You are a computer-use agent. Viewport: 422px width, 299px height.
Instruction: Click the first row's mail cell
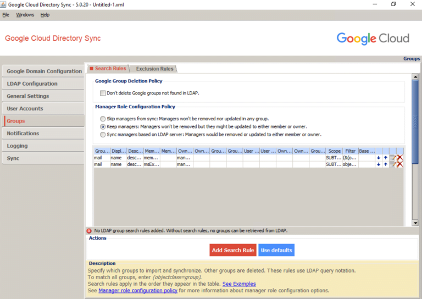tap(102, 158)
